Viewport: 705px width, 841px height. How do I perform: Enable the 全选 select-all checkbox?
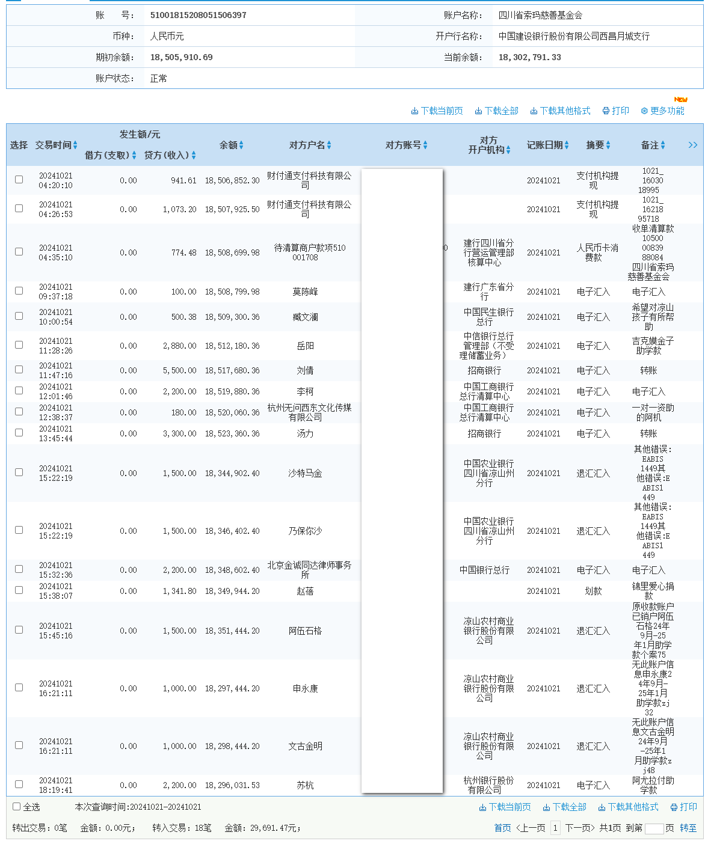coord(16,807)
